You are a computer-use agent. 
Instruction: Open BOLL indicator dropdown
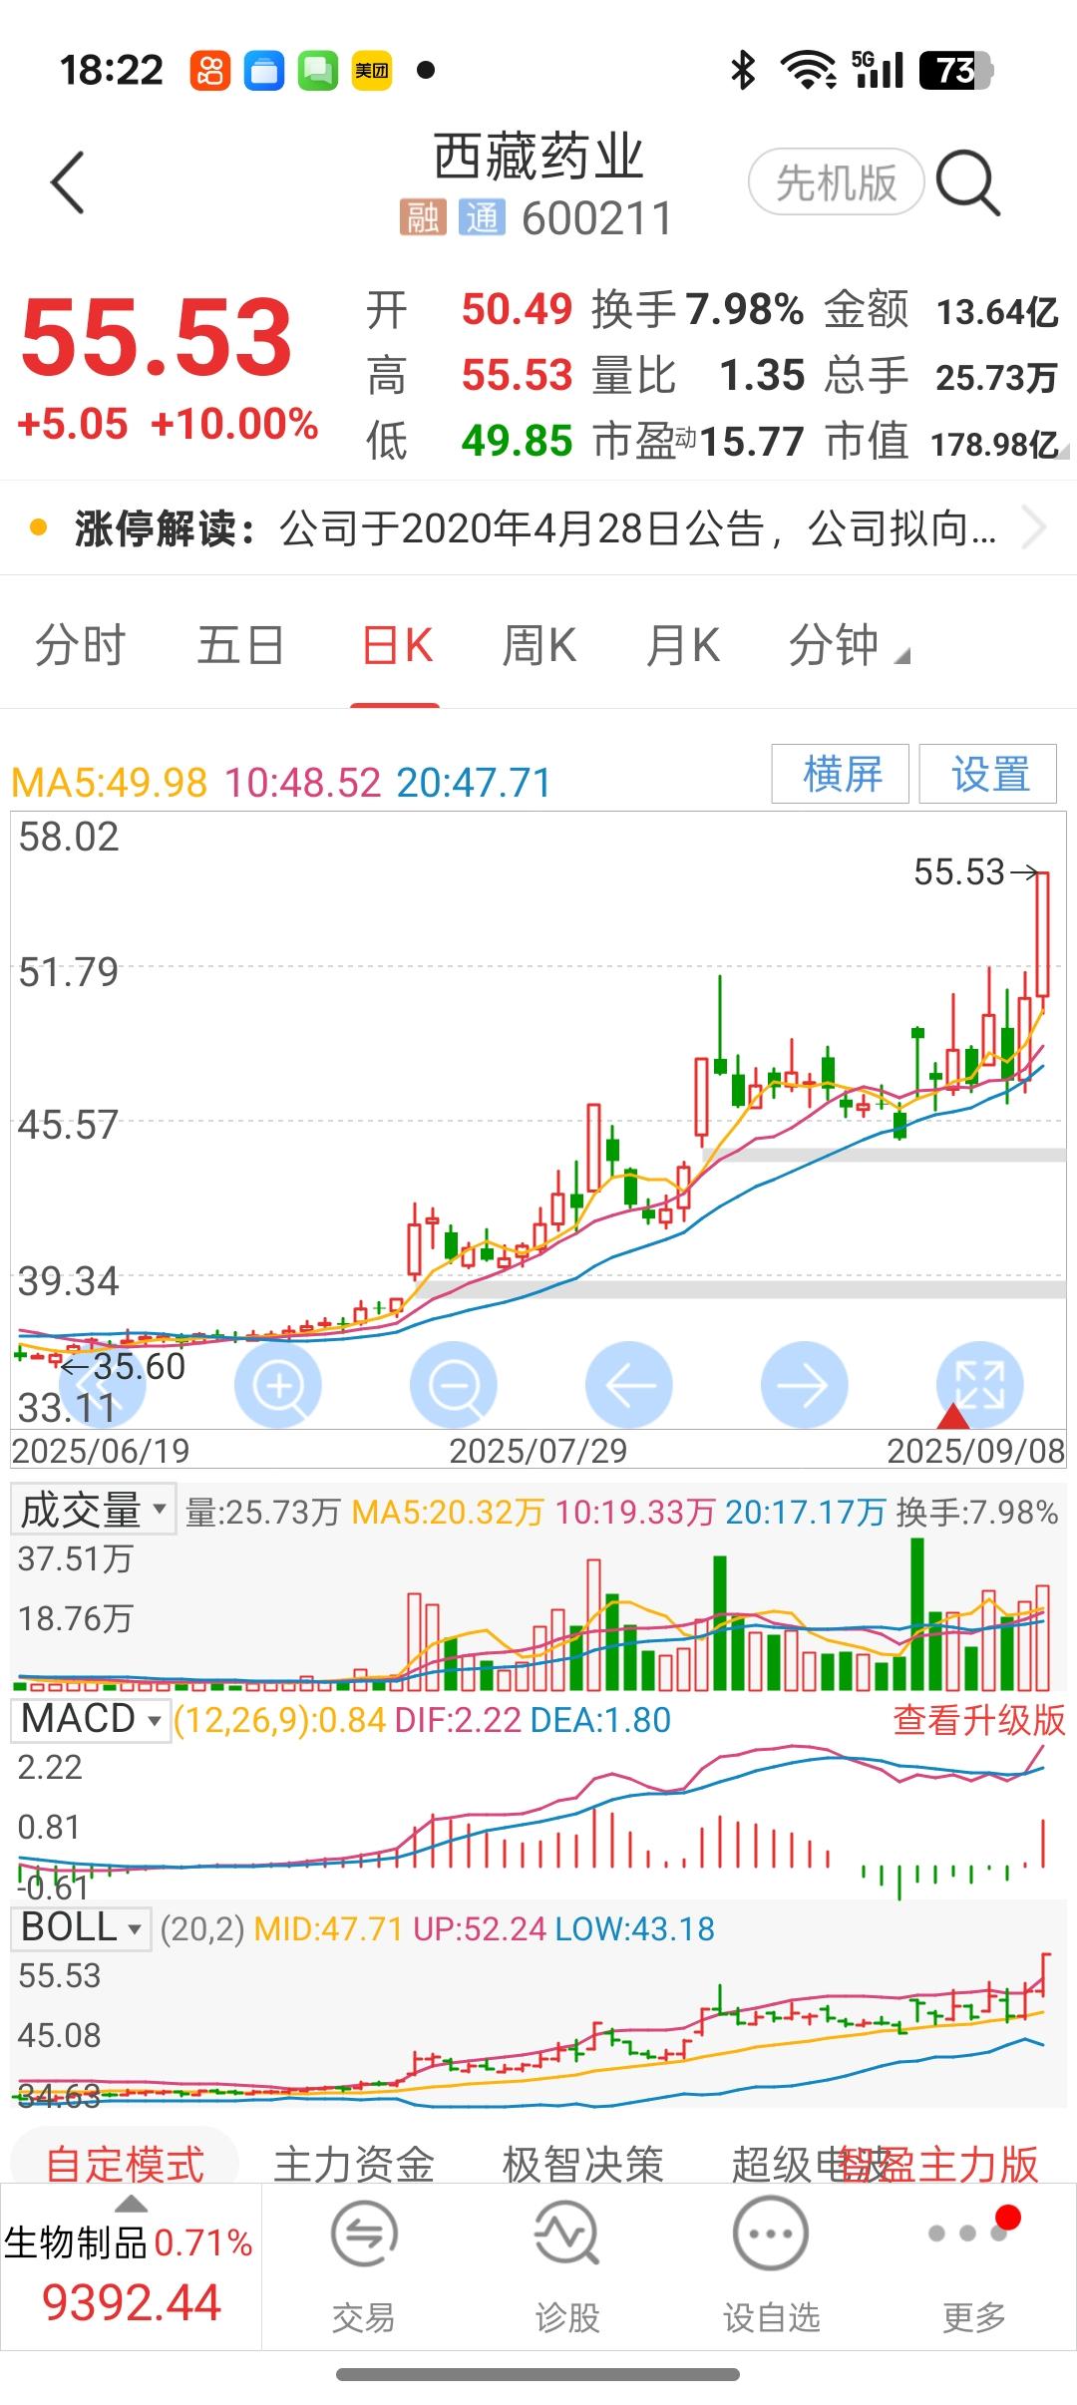coord(81,1927)
